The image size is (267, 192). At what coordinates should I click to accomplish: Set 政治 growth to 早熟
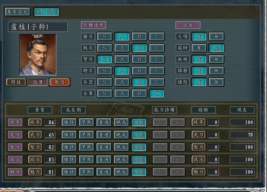86,159
